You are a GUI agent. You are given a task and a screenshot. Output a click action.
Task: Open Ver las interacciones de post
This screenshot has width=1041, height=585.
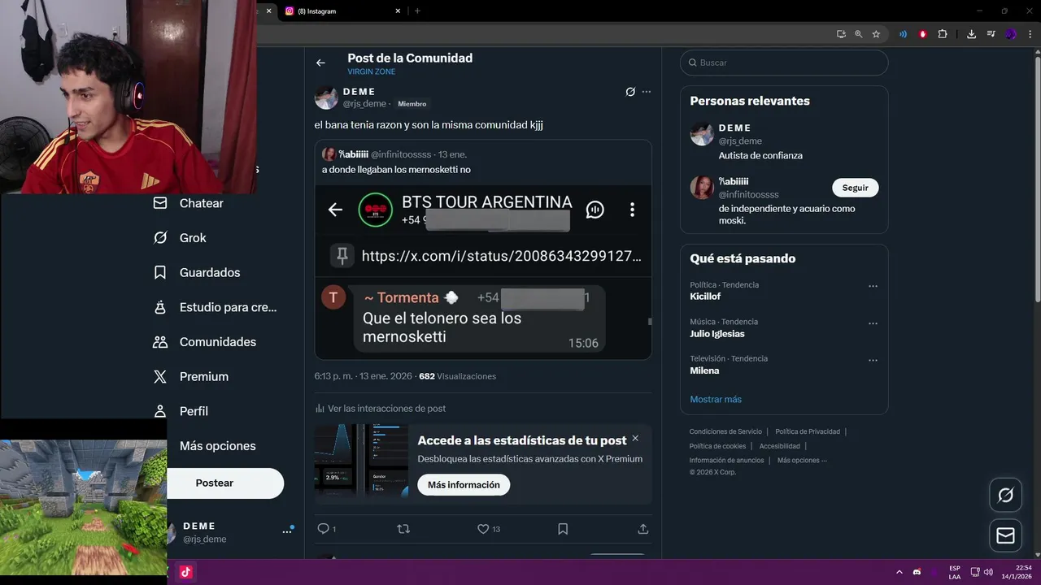click(x=381, y=409)
